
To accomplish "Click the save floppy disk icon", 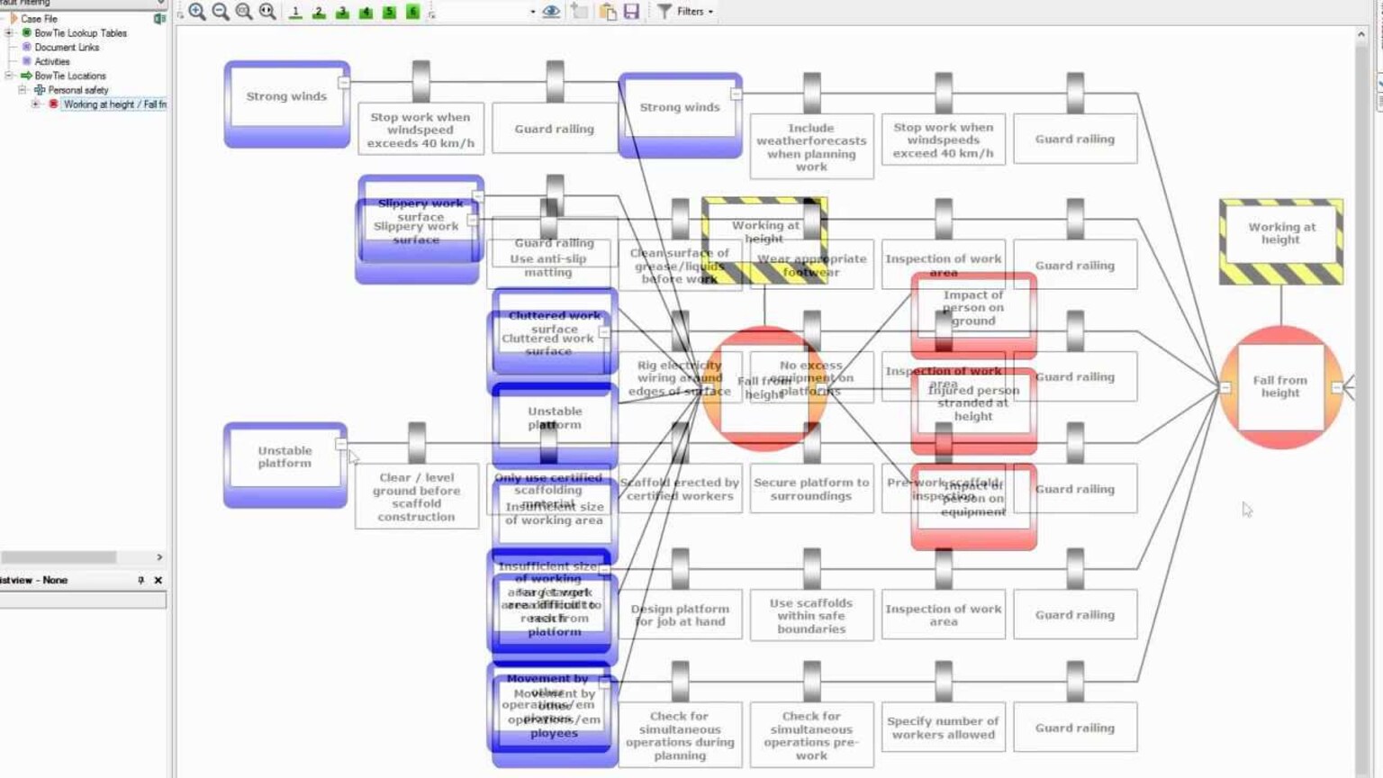I will tap(631, 12).
